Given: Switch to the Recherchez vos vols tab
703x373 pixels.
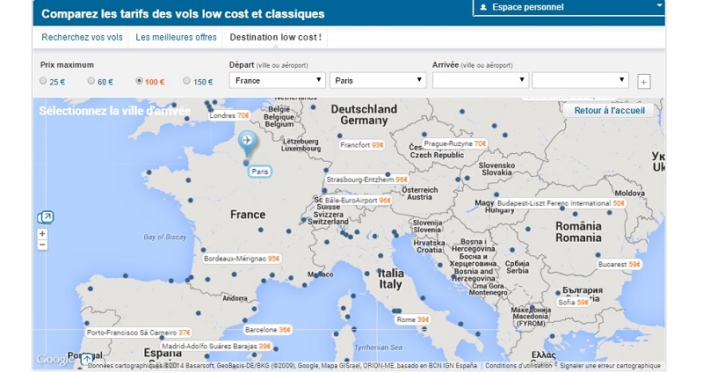Looking at the screenshot, I should pos(82,38).
